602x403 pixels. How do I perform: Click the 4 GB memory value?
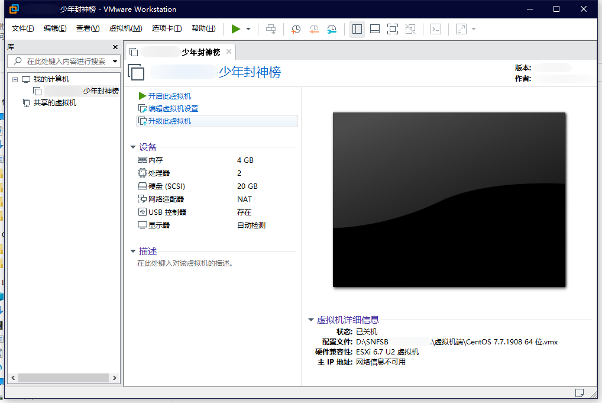click(245, 160)
